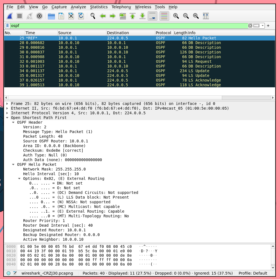Toggle packet list colorization
Viewport: 280px width, 279px height.
click(164, 16)
